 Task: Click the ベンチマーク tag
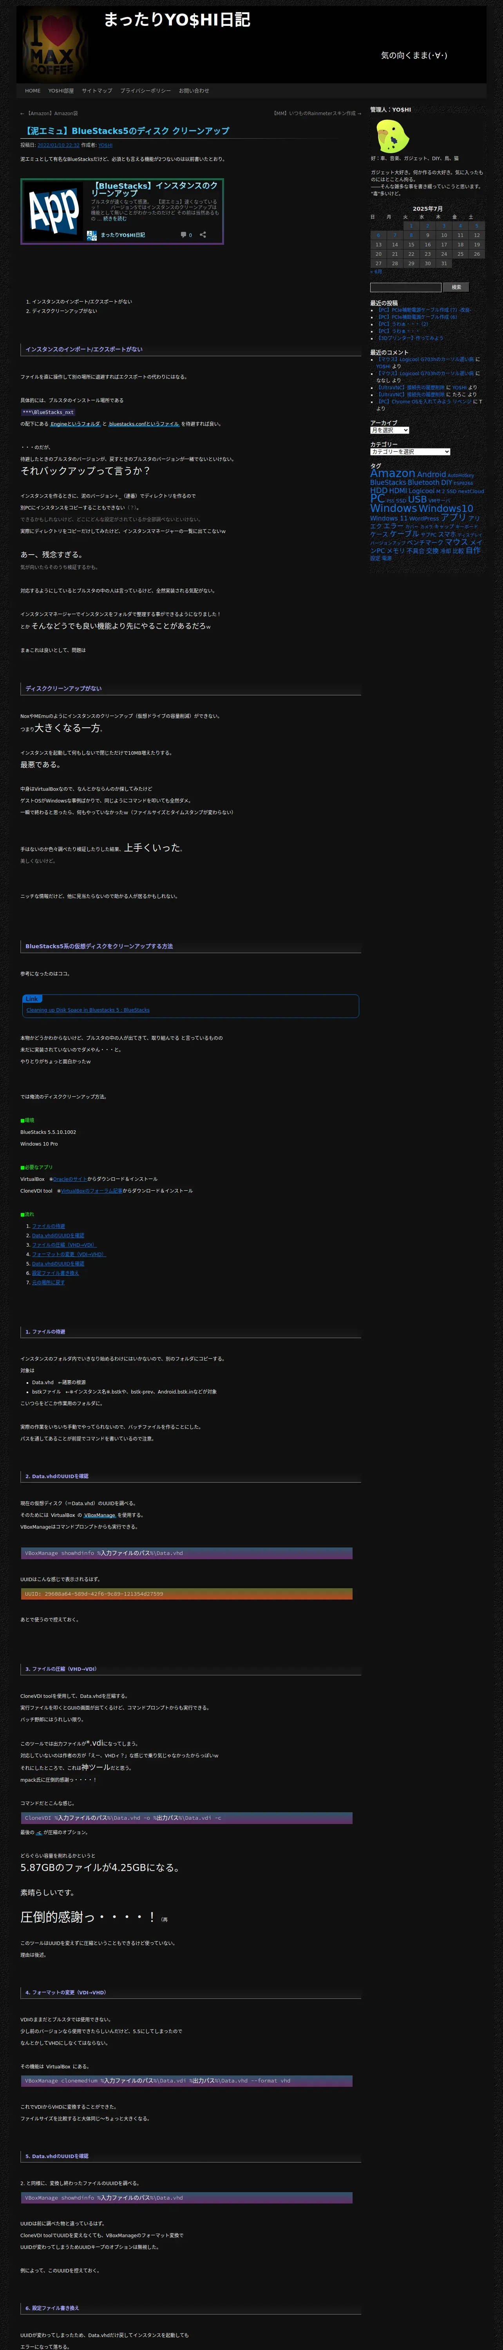click(x=425, y=543)
